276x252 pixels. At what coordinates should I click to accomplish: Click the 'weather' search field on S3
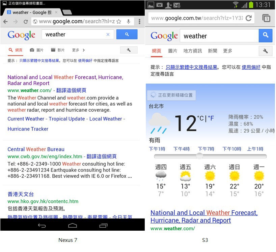click(219, 36)
